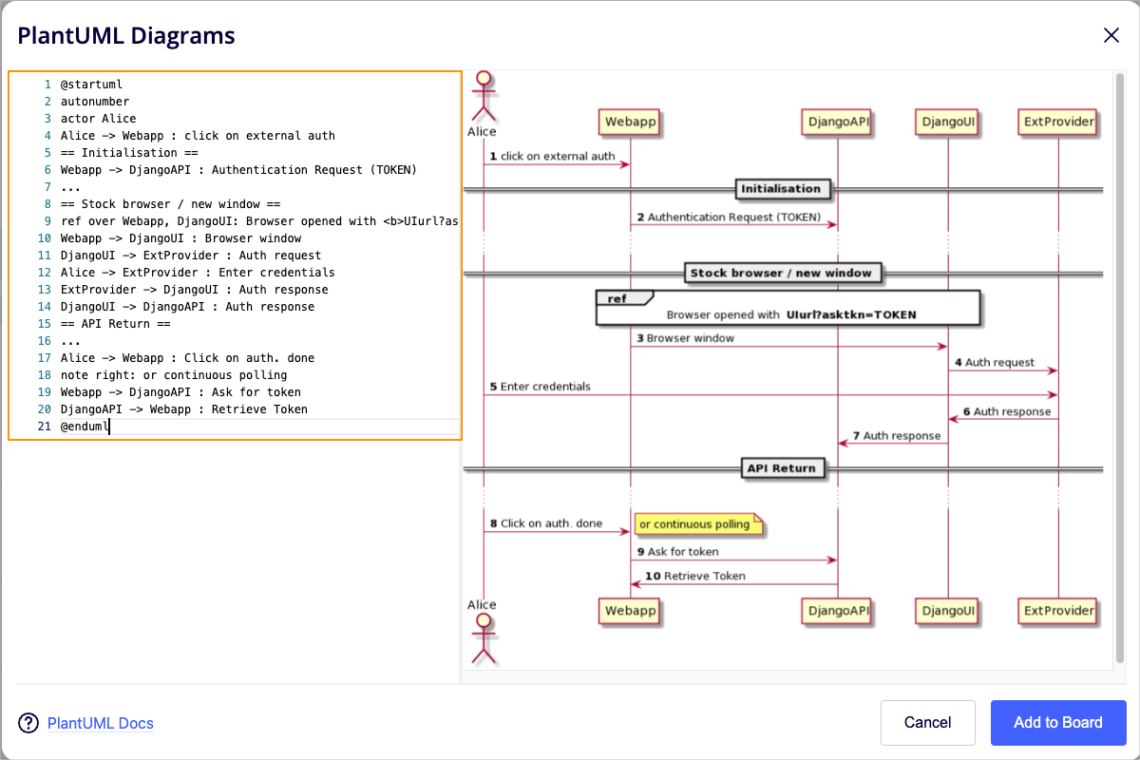Click code line '== API Return =='

[116, 324]
